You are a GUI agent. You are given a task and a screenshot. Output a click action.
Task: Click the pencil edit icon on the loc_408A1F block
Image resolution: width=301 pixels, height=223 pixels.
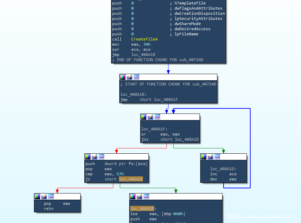click(x=150, y=117)
